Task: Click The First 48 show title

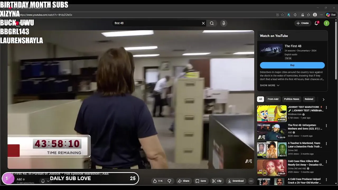Action: click(293, 46)
